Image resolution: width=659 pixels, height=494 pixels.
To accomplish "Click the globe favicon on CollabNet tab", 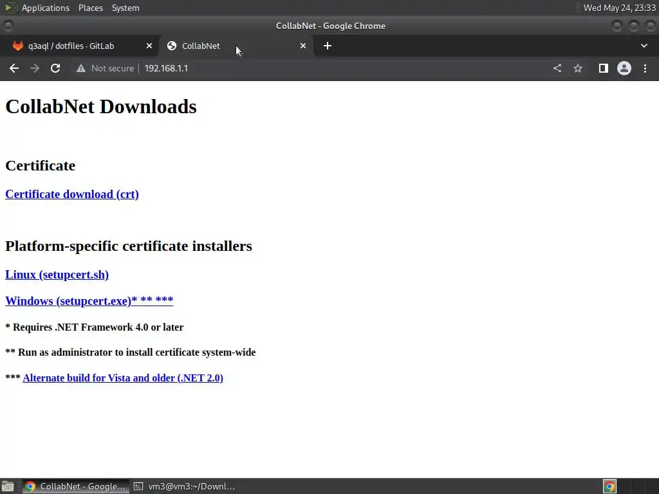I will [171, 46].
